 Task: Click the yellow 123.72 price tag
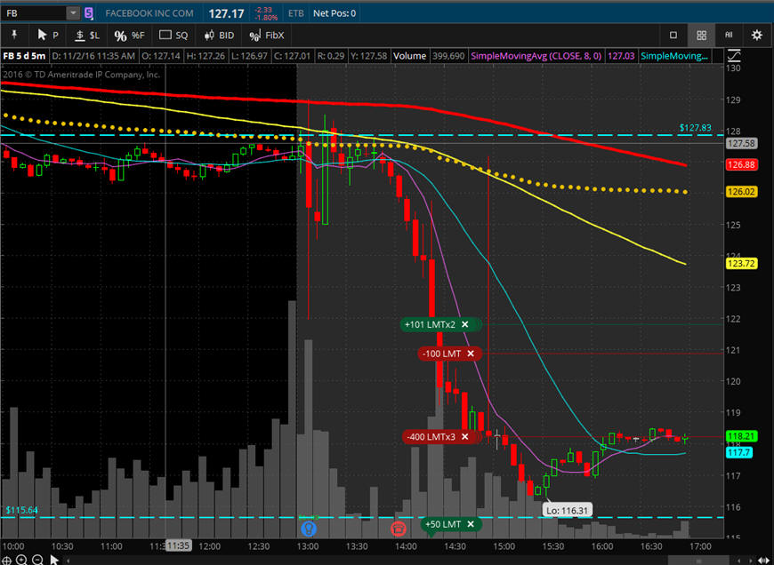point(741,263)
